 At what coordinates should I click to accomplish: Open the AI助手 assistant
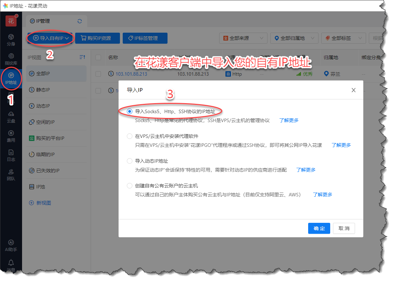[x=11, y=246]
